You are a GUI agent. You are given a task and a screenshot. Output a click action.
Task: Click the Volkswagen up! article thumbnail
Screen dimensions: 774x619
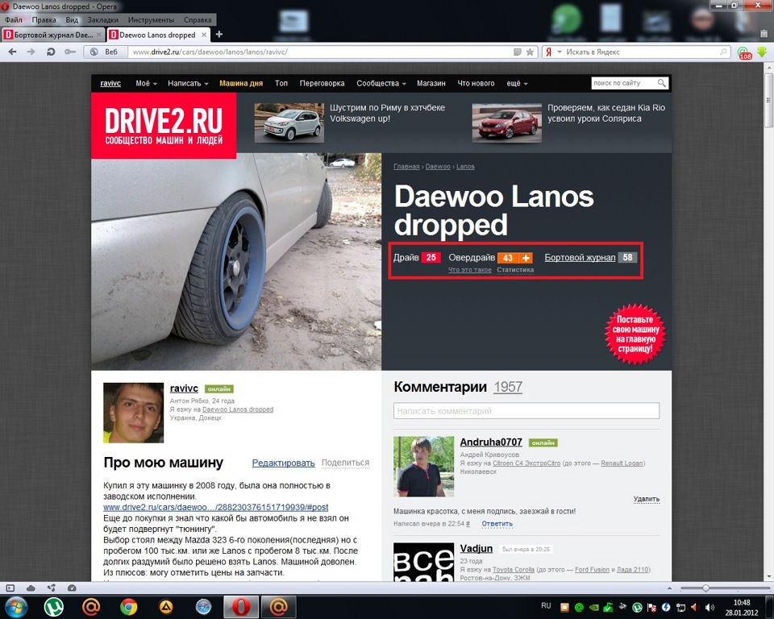[x=289, y=123]
